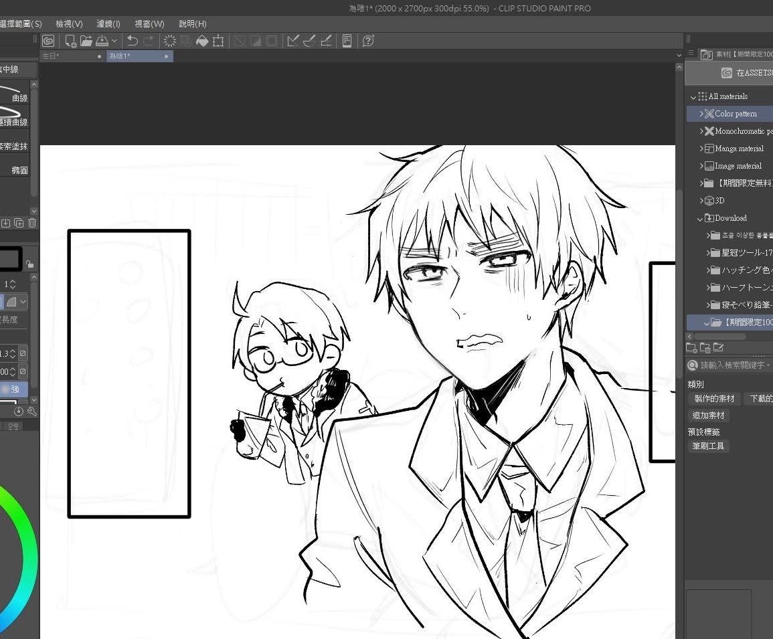Viewport: 773px width, 639px height.
Task: Open the 濾鏡(I) menu
Action: pyautogui.click(x=108, y=23)
